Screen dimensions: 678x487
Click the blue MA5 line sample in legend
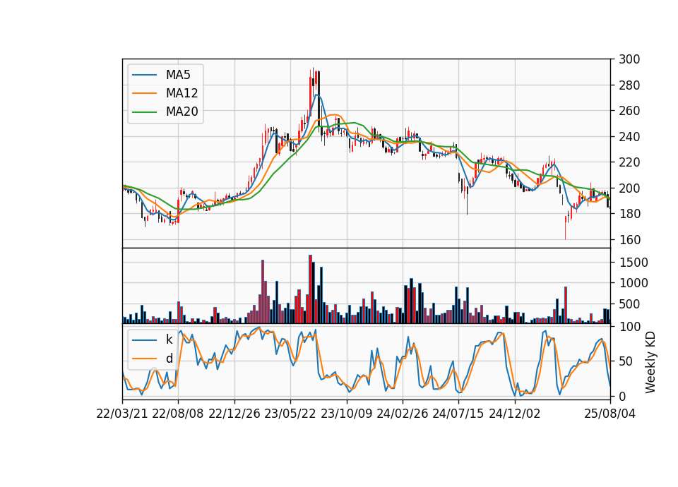coord(144,75)
